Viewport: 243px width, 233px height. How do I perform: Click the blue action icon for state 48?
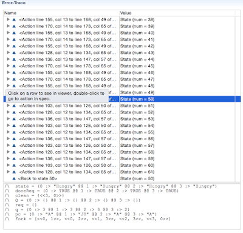14,86
